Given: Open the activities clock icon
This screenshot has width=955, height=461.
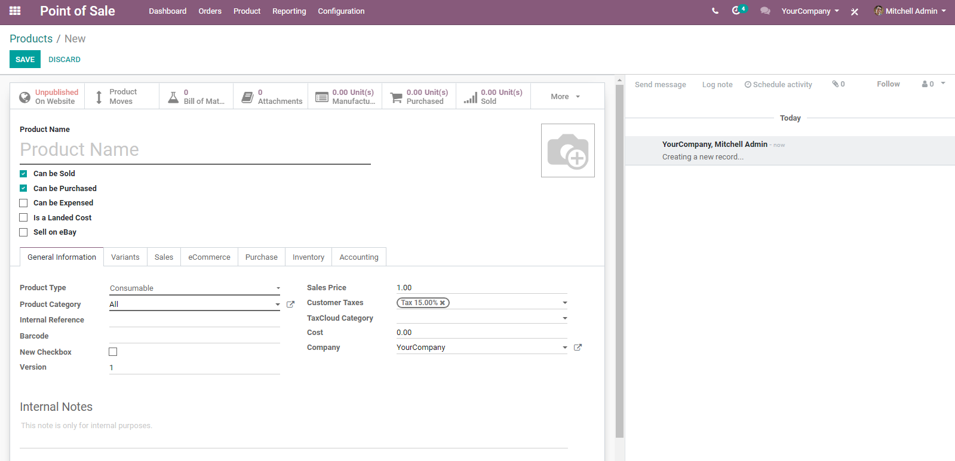Looking at the screenshot, I should click(x=736, y=11).
